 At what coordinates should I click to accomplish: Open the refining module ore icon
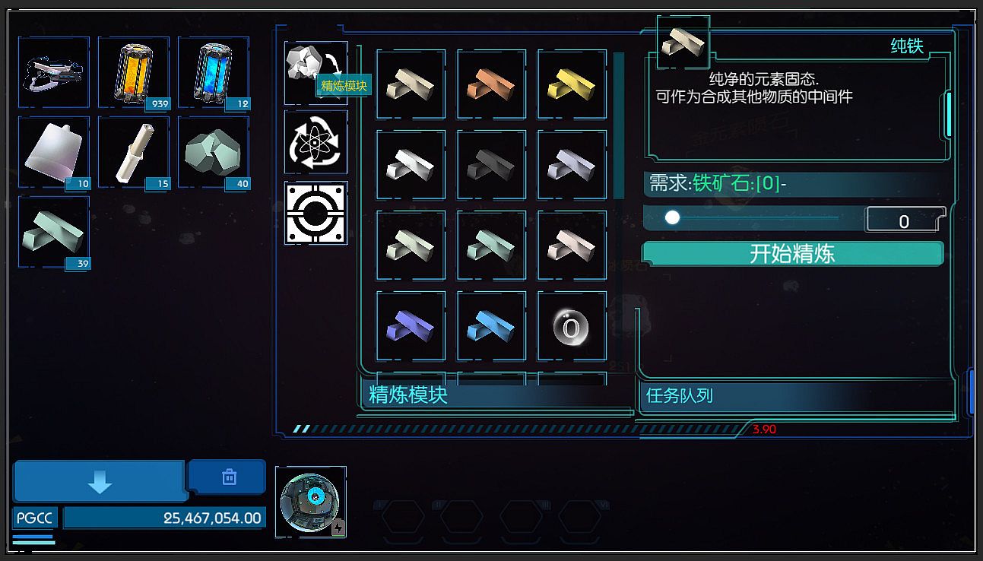point(316,72)
